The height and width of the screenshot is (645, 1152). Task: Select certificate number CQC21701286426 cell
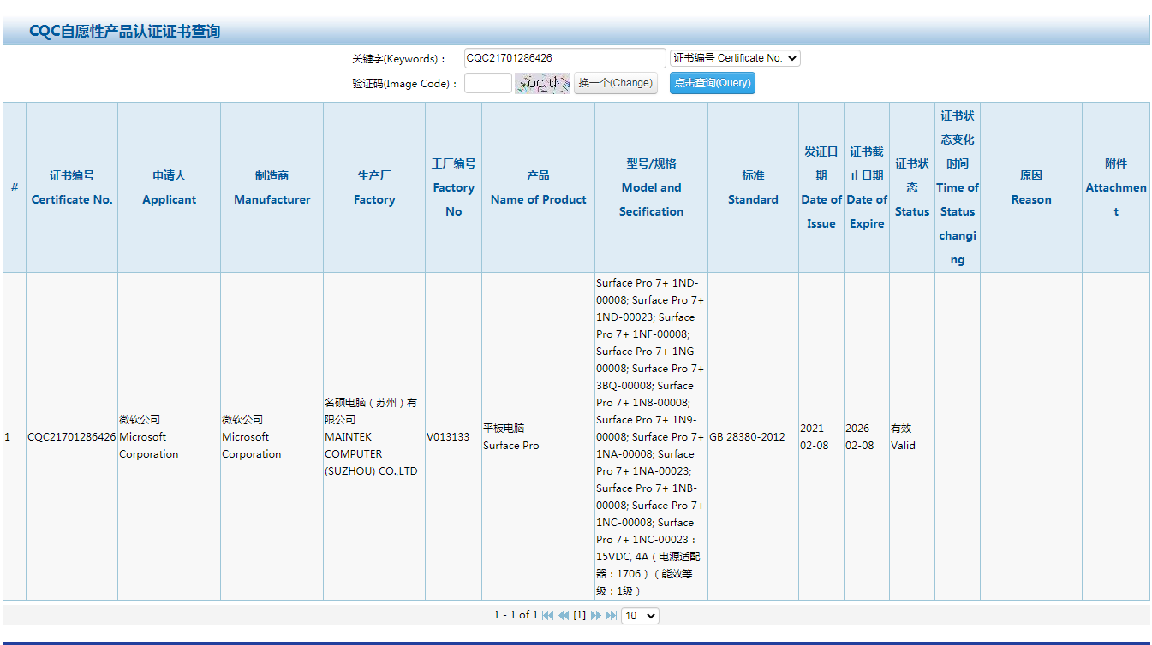pyautogui.click(x=72, y=436)
